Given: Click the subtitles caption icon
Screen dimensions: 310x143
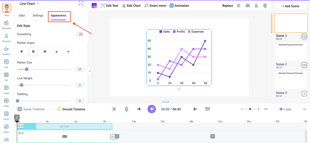Looking at the screenshot, I should point(207,109).
